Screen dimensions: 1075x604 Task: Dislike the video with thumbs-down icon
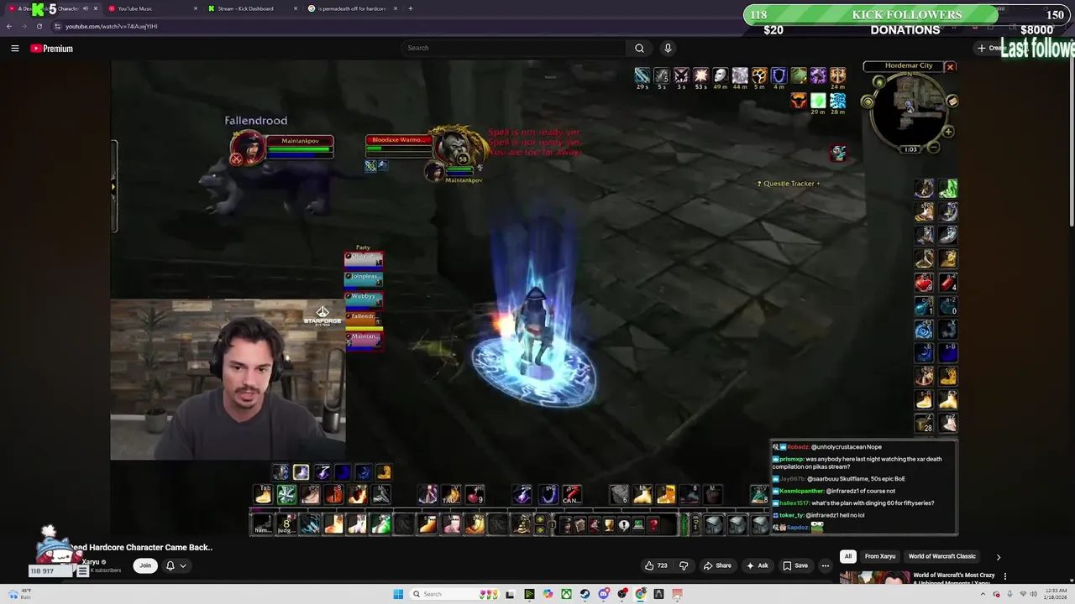coord(684,565)
